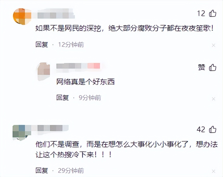Image resolution: width=223 pixels, height=177 pixels.
Task: Like the reply about 网络真是个好东西
Action: pyautogui.click(x=213, y=67)
